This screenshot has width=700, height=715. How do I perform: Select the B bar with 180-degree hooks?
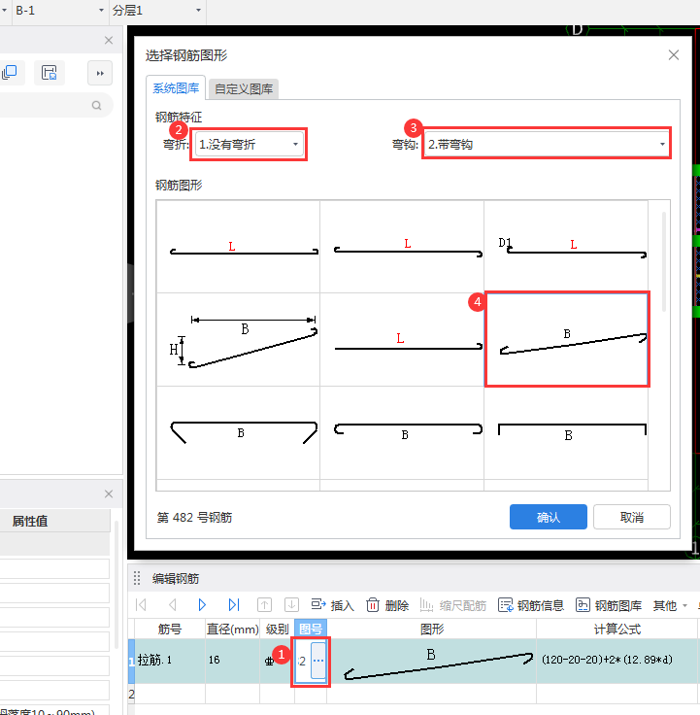[x=402, y=432]
